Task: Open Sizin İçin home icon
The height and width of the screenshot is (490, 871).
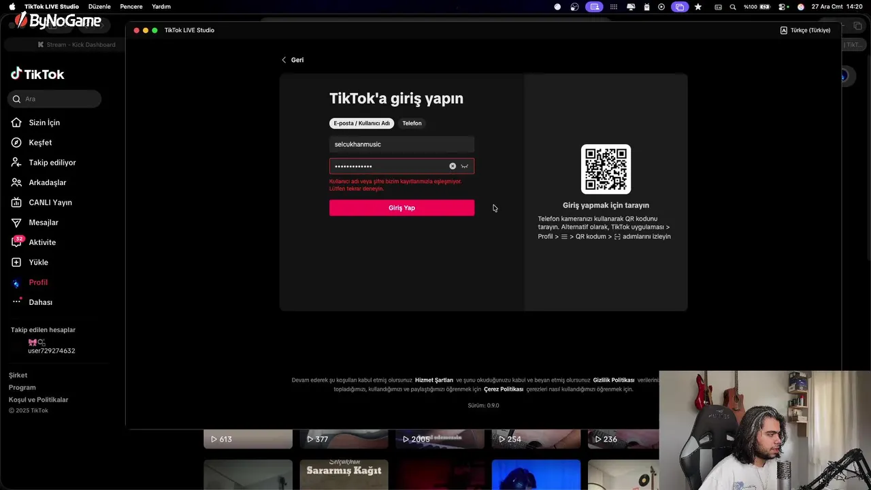Action: click(x=16, y=122)
